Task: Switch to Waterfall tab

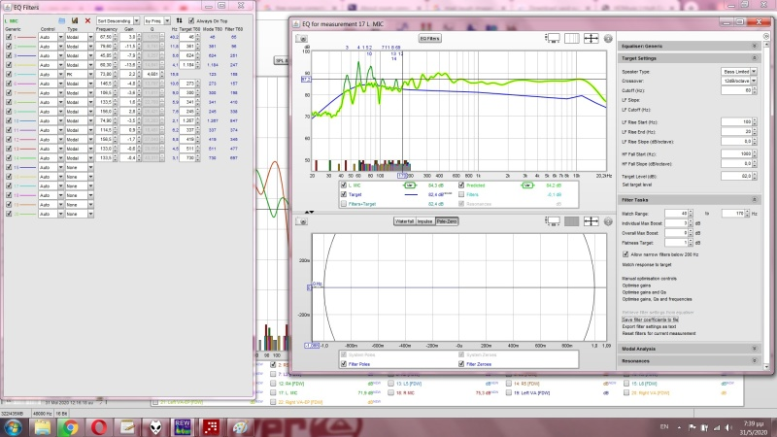Action: (404, 221)
